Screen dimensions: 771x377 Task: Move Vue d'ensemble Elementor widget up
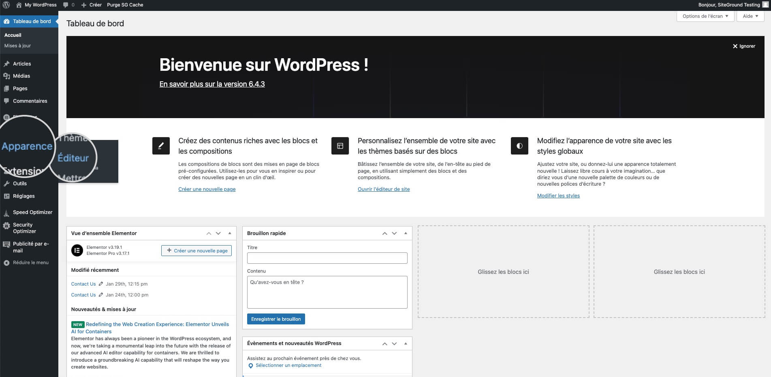tap(209, 233)
